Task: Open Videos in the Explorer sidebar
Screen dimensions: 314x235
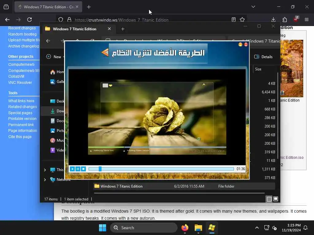Action: coord(57,150)
